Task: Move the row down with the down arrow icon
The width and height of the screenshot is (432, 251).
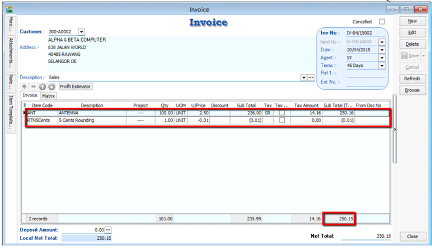Action: pos(51,86)
